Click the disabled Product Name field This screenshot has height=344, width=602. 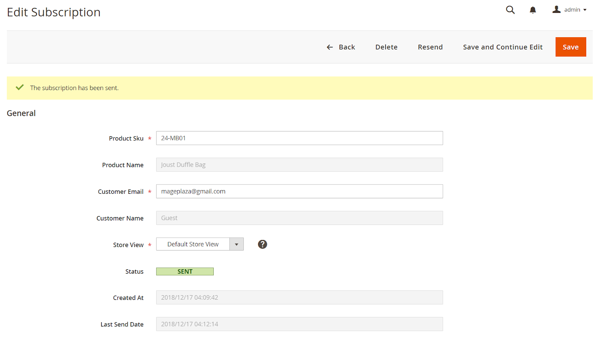coord(299,165)
